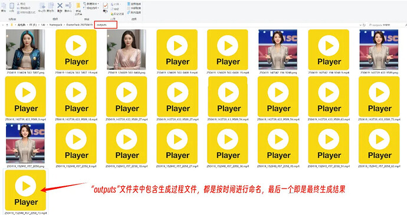Click the Up arrow beside the address bar
Screen dimensions: 407x215
click(7, 25)
